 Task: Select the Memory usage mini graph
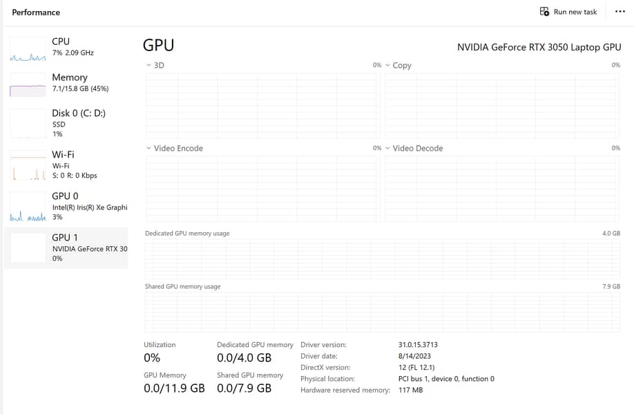click(28, 86)
